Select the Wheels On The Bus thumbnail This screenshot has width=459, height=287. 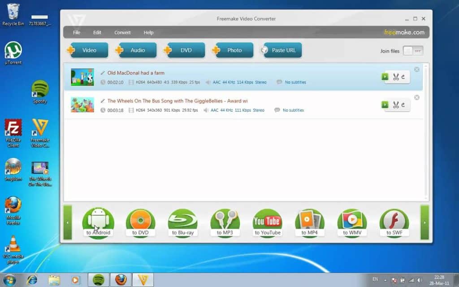click(82, 105)
